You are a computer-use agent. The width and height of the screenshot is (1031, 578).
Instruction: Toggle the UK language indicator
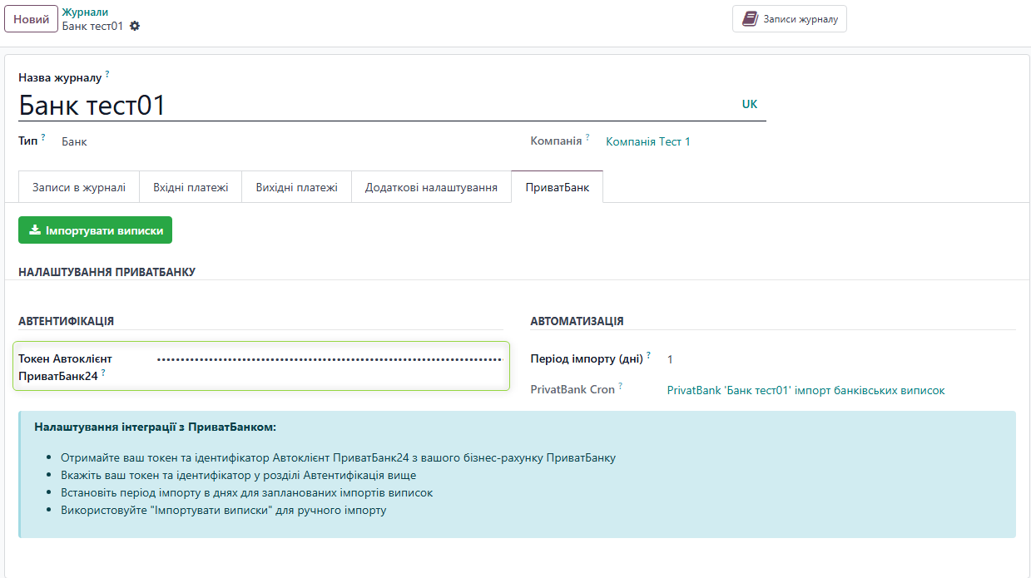pyautogui.click(x=750, y=104)
